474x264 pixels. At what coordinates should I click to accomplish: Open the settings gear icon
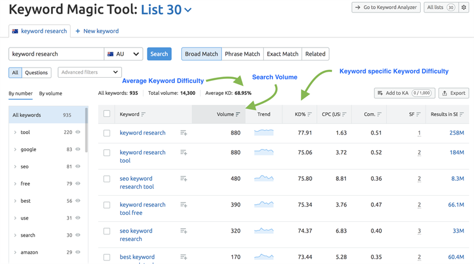coord(464,7)
